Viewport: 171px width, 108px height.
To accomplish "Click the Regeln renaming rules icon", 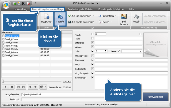I will pos(137,18).
